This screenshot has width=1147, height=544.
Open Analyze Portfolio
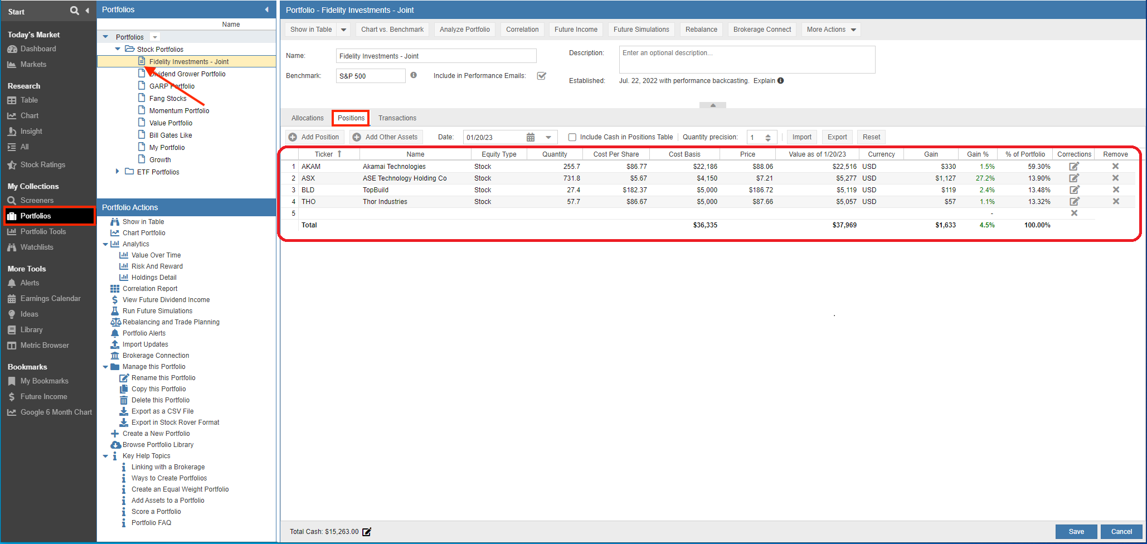click(465, 30)
